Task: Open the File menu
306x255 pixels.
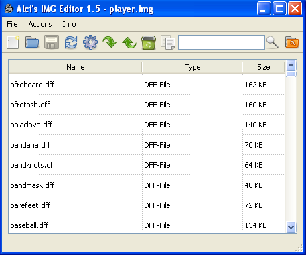Action: [12, 24]
